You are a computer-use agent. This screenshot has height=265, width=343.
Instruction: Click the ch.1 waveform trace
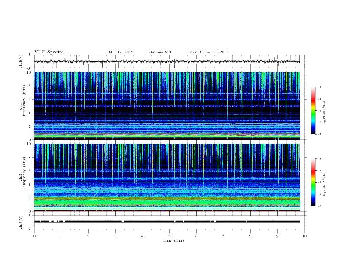pyautogui.click(x=167, y=61)
